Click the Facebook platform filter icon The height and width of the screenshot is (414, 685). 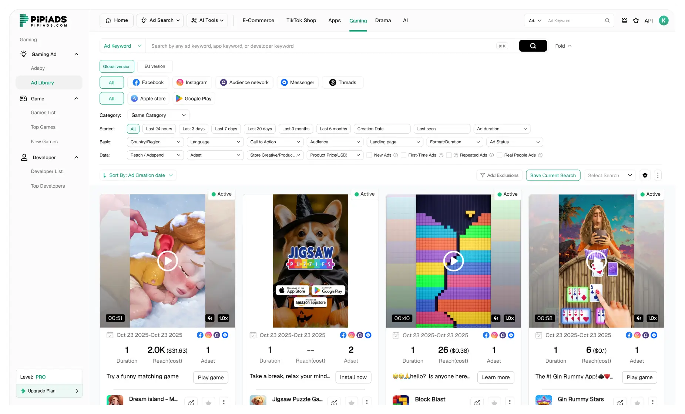click(135, 82)
